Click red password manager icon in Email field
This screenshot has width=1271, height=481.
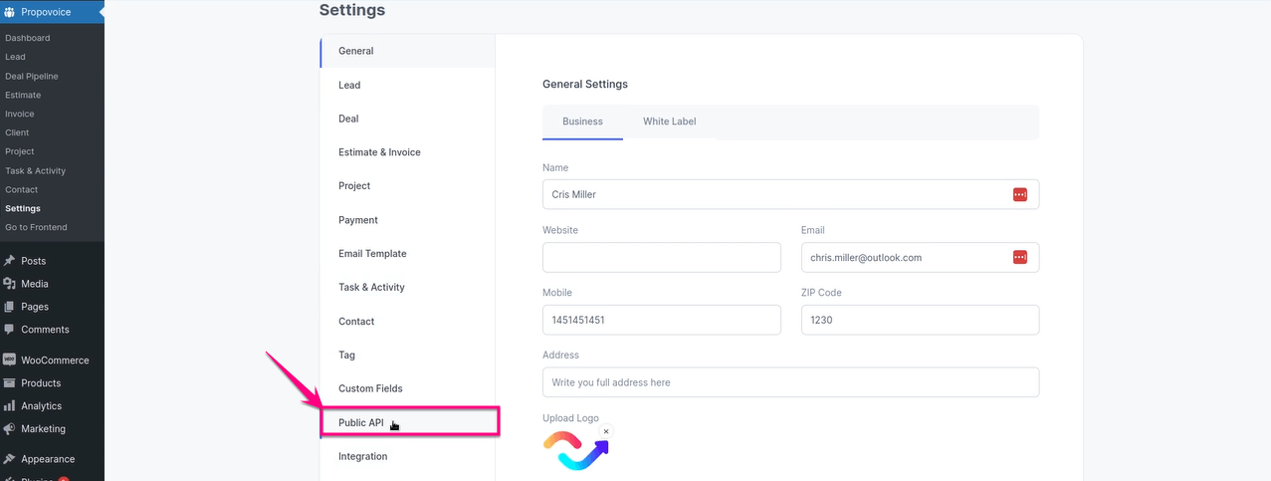tap(1019, 257)
